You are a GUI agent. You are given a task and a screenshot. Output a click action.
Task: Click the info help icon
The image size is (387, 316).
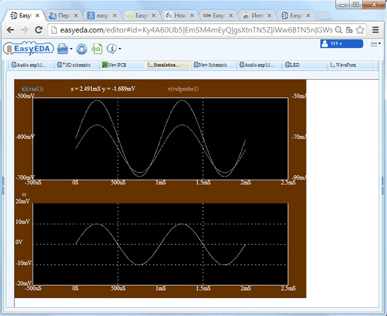click(111, 49)
